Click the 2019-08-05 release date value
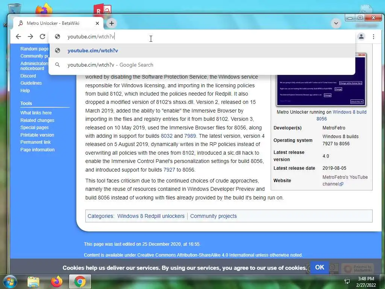Image resolution: width=385 pixels, height=289 pixels. pos(334,168)
